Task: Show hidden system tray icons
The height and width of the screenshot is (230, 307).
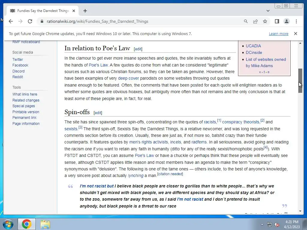Action: click(262, 224)
